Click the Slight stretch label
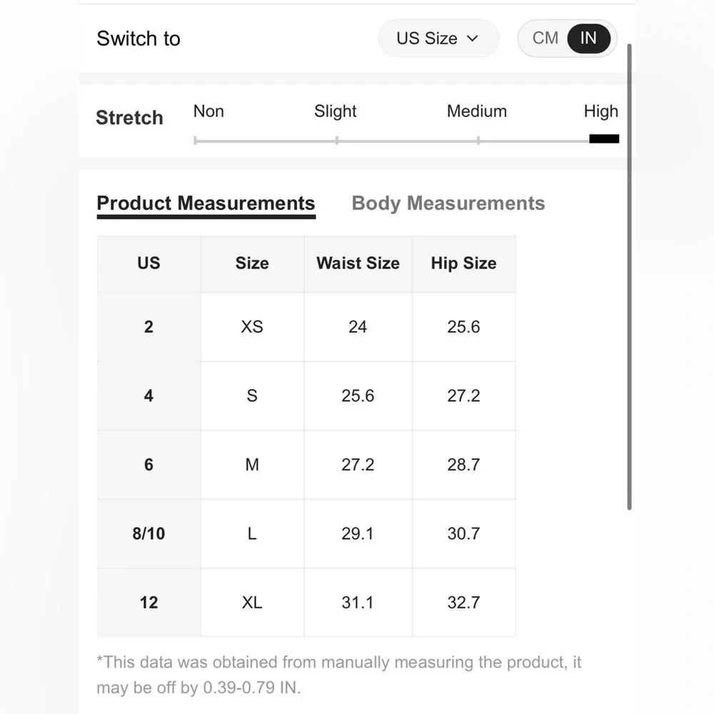Image resolution: width=714 pixels, height=714 pixels. pyautogui.click(x=335, y=111)
